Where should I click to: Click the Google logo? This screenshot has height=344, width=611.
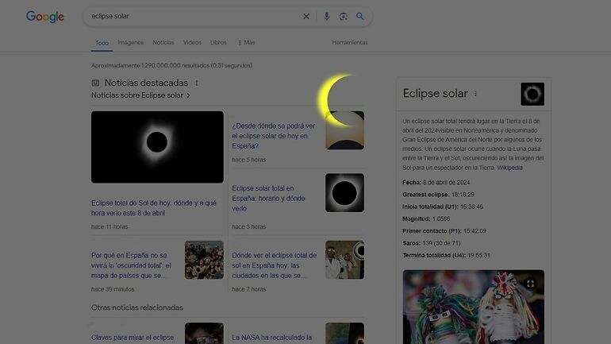coord(44,17)
